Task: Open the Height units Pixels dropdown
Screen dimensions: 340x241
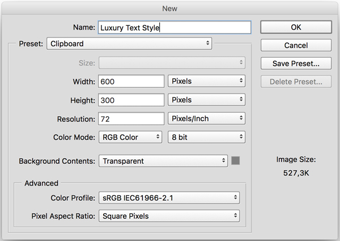Action: click(x=207, y=100)
